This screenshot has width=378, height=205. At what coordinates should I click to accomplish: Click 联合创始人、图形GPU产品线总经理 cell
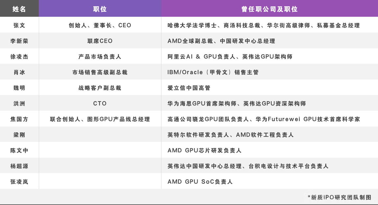click(x=100, y=119)
